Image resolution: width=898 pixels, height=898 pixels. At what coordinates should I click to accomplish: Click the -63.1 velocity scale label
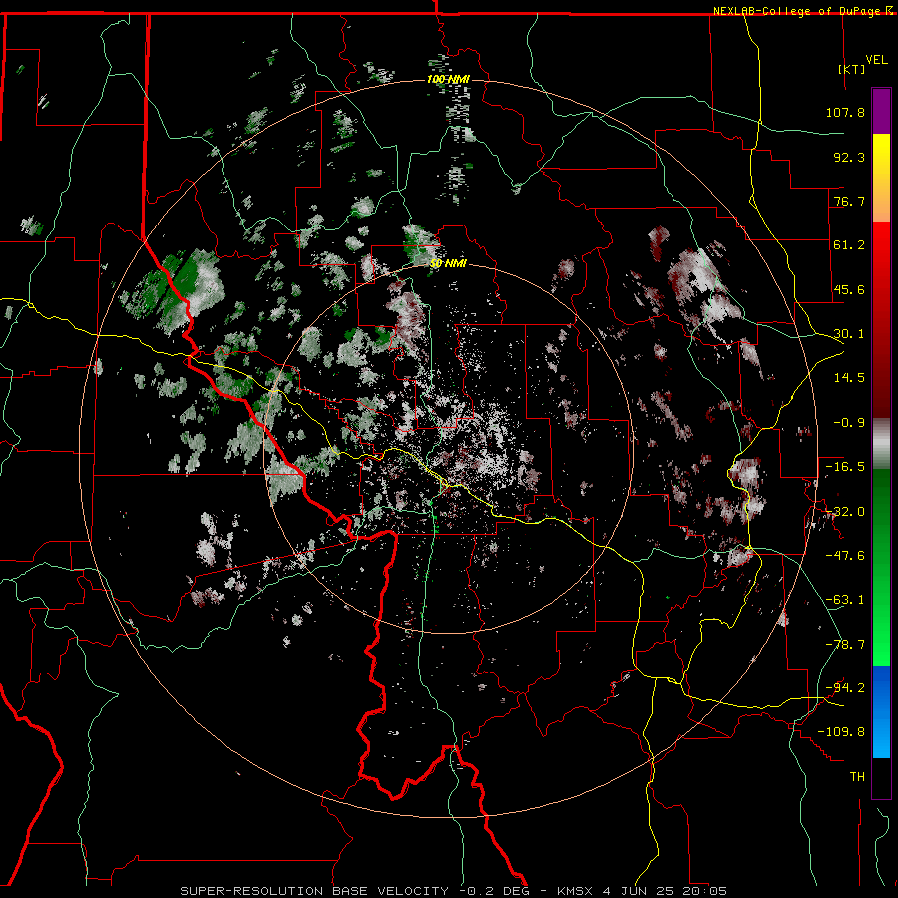(x=845, y=600)
